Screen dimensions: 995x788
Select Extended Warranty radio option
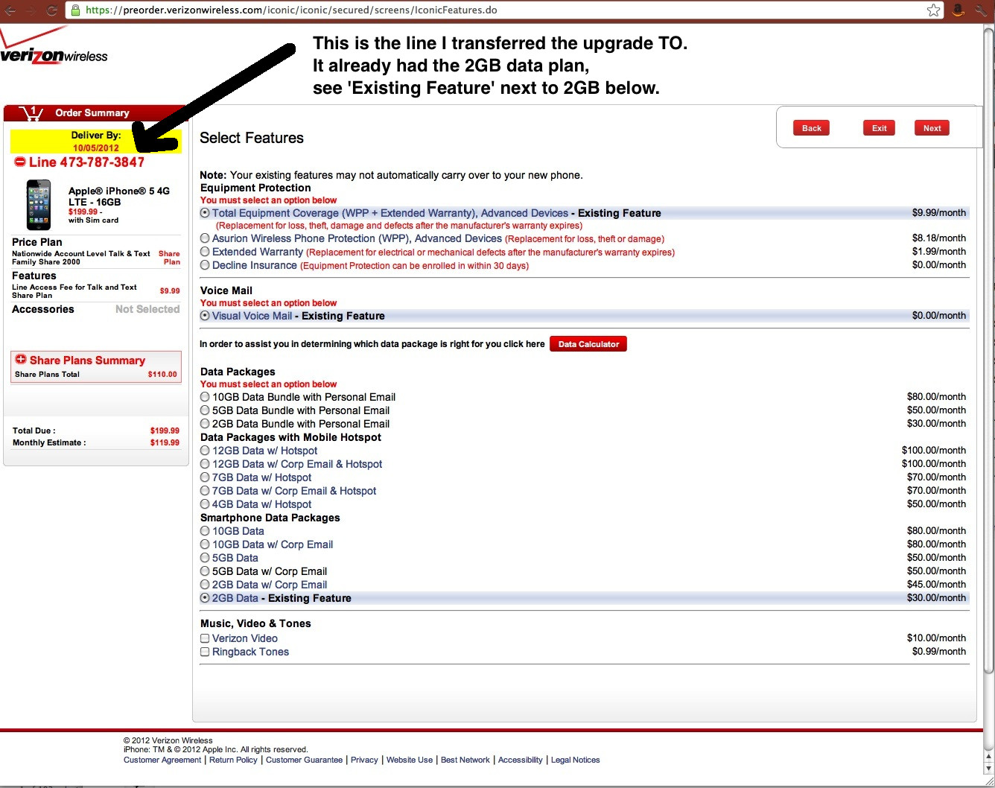pos(205,252)
